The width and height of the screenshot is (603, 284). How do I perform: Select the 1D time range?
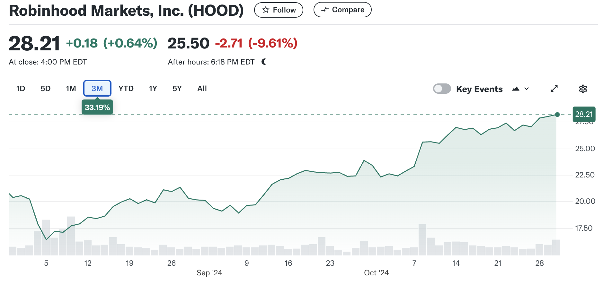tap(21, 89)
